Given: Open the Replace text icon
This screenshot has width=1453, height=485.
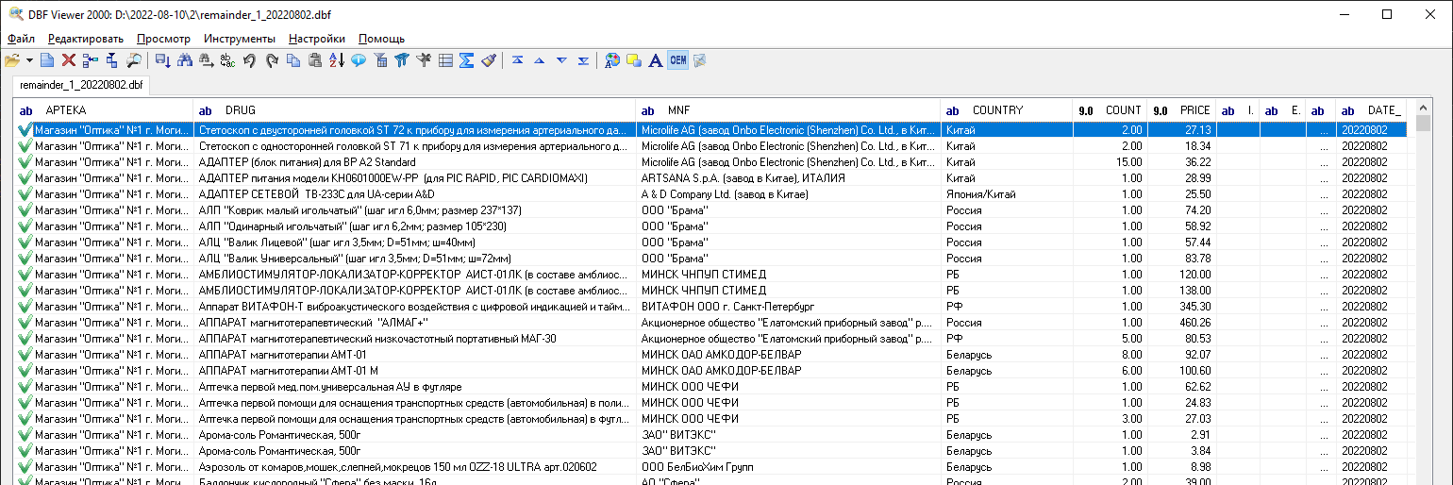Looking at the screenshot, I should [x=227, y=60].
